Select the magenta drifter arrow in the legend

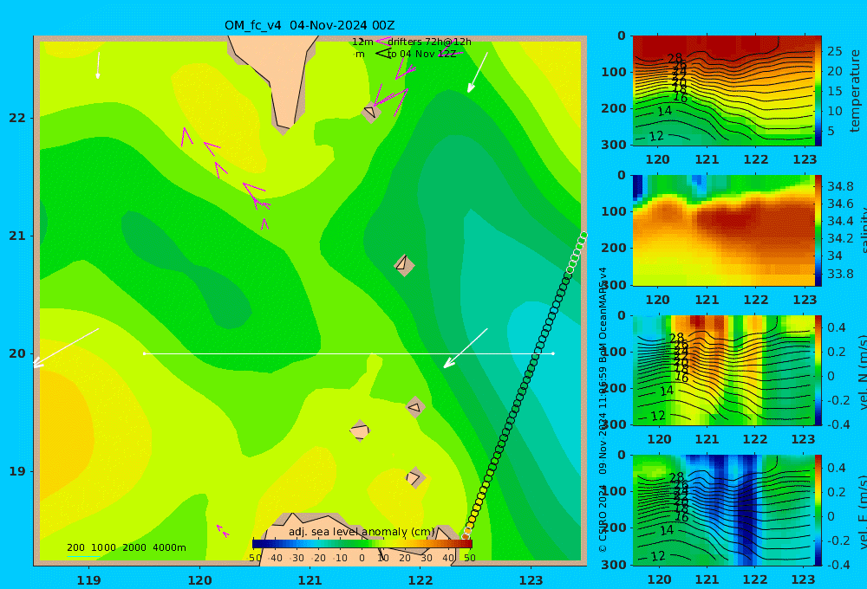point(382,42)
